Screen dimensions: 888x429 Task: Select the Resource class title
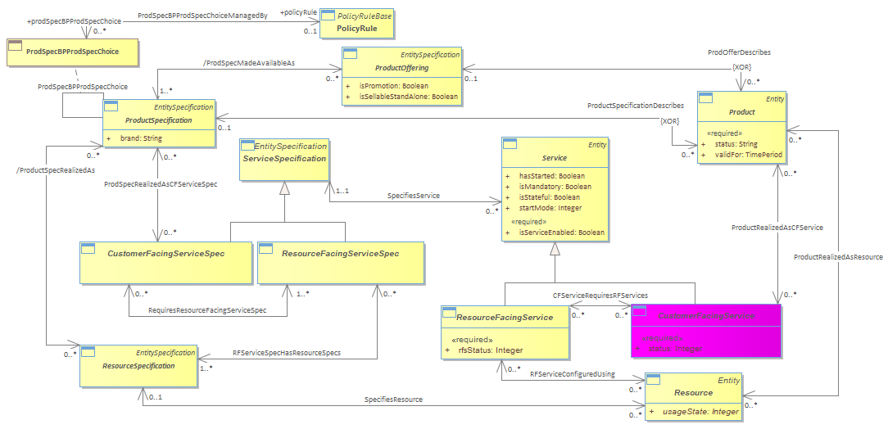693,393
